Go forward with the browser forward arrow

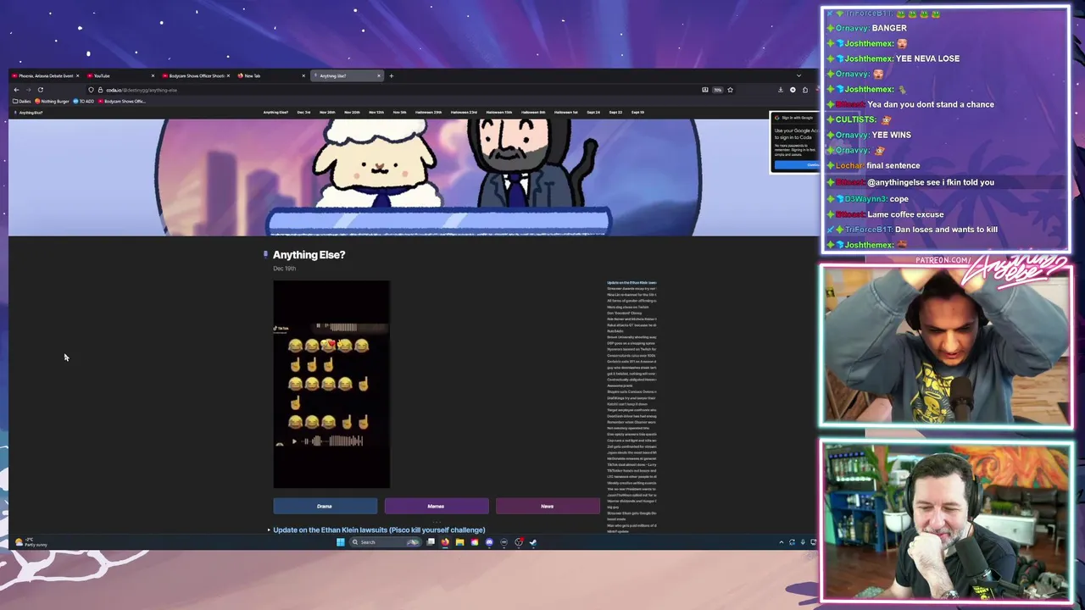point(28,90)
